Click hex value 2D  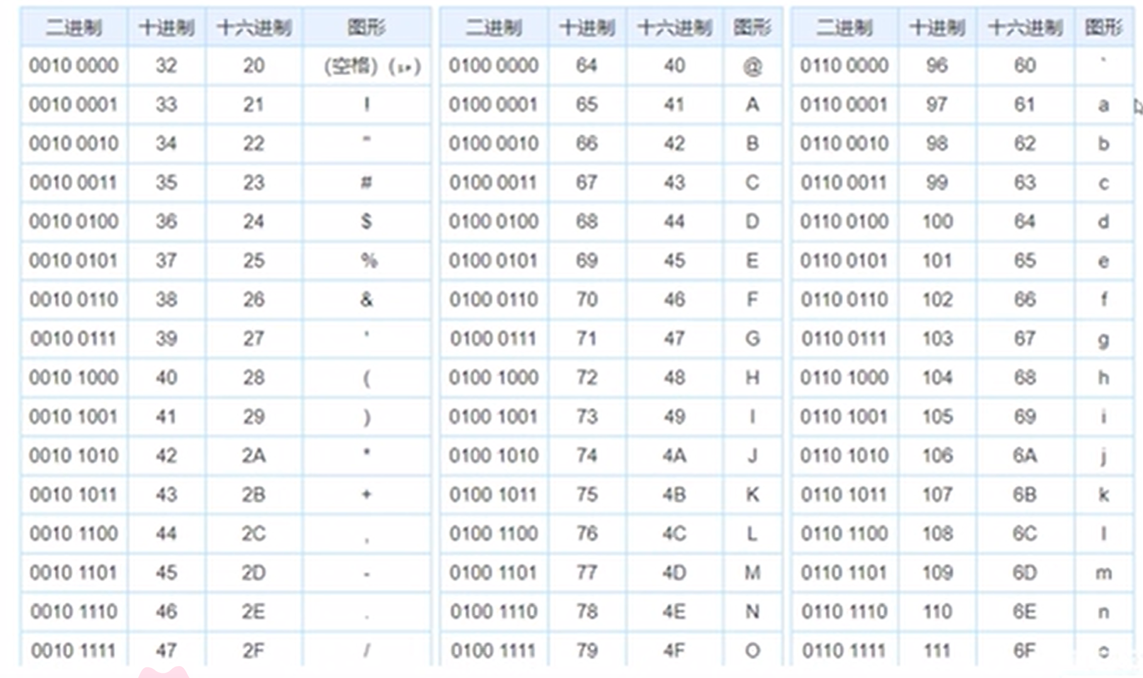254,572
